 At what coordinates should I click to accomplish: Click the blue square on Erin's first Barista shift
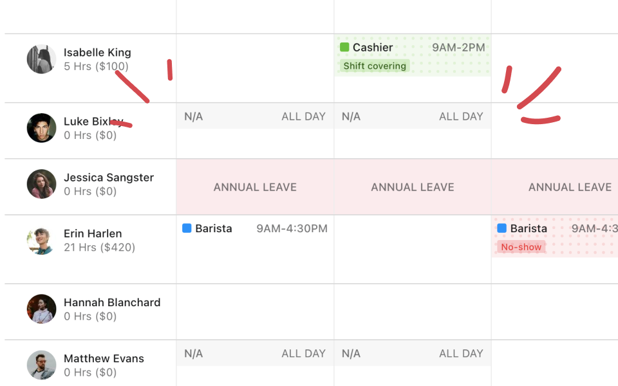[187, 228]
